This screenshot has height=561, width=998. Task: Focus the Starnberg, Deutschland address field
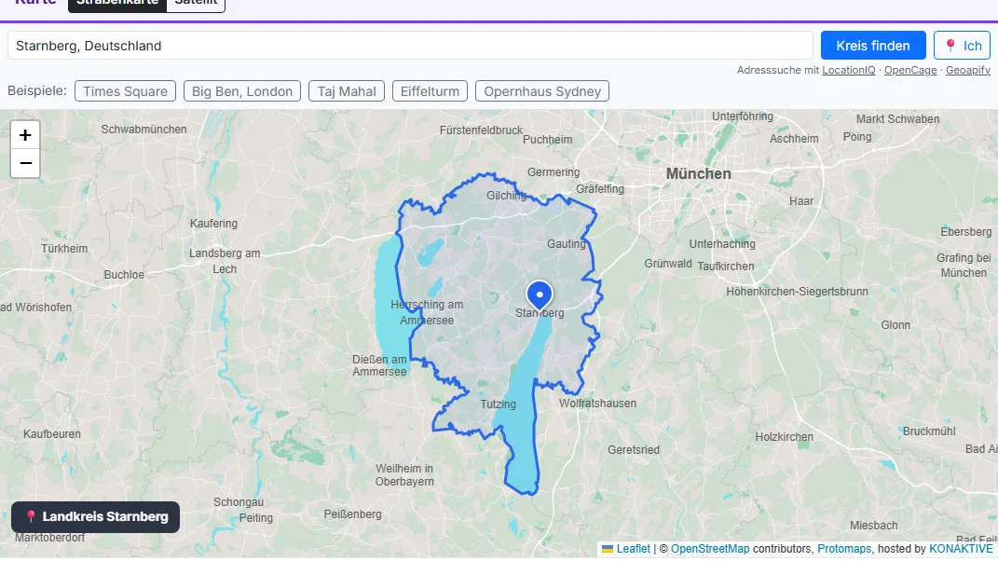click(411, 46)
